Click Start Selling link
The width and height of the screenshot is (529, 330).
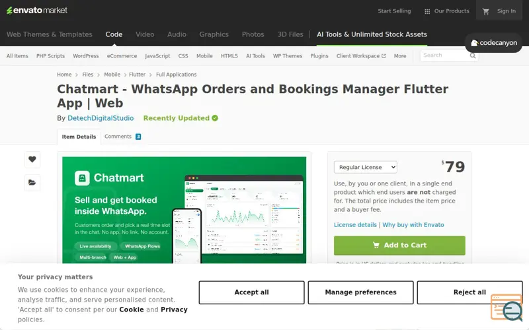point(394,11)
